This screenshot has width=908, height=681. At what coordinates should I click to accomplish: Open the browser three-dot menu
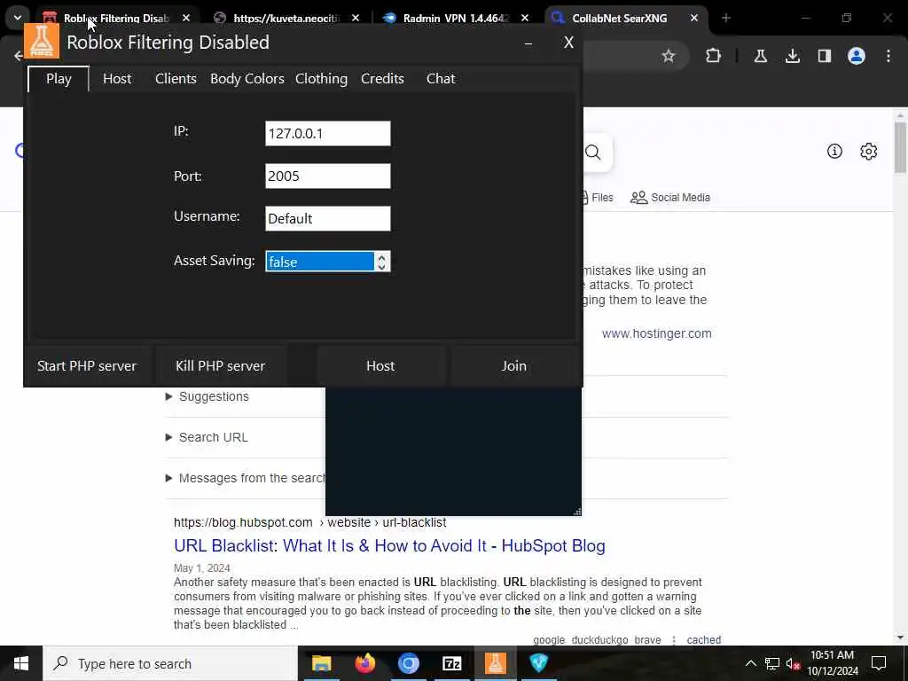click(x=888, y=56)
